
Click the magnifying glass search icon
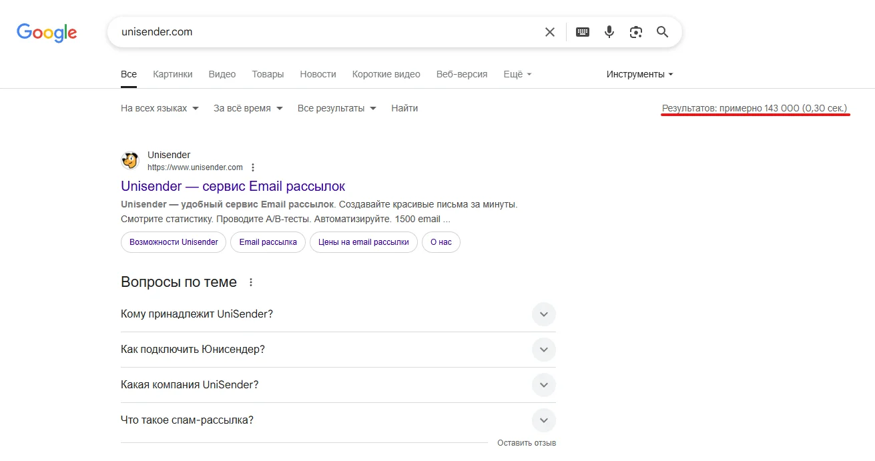(x=662, y=32)
